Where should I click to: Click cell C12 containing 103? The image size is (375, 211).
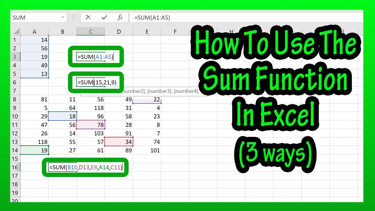click(x=91, y=133)
